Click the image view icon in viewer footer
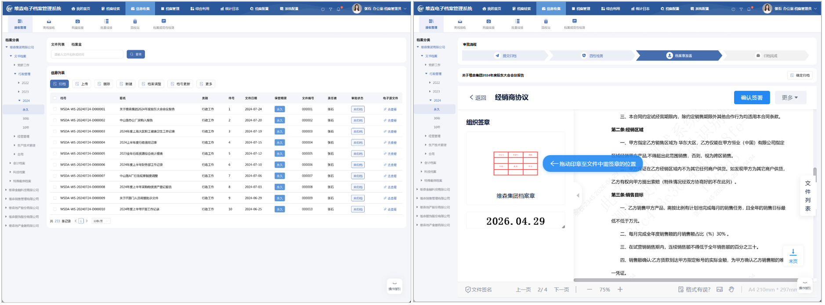Screen dimensions: 825x305 tap(720, 289)
